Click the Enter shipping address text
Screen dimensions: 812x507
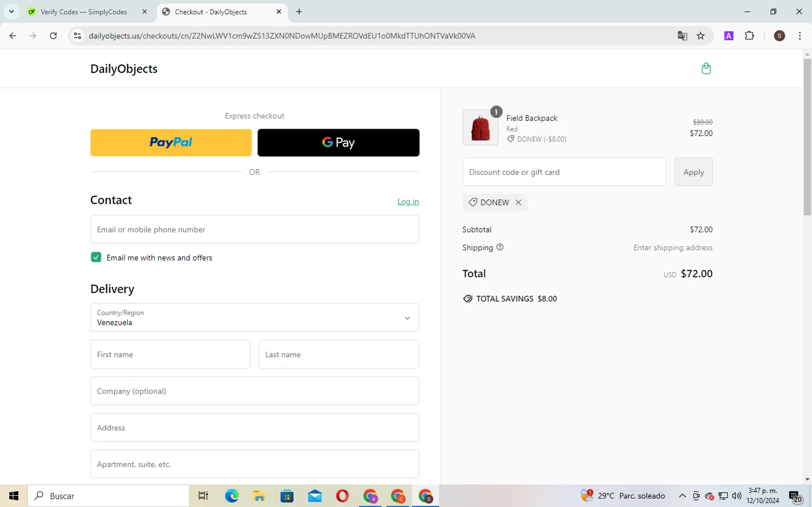(x=673, y=248)
